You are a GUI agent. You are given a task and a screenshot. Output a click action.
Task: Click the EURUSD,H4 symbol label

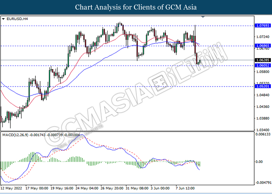click(17, 19)
